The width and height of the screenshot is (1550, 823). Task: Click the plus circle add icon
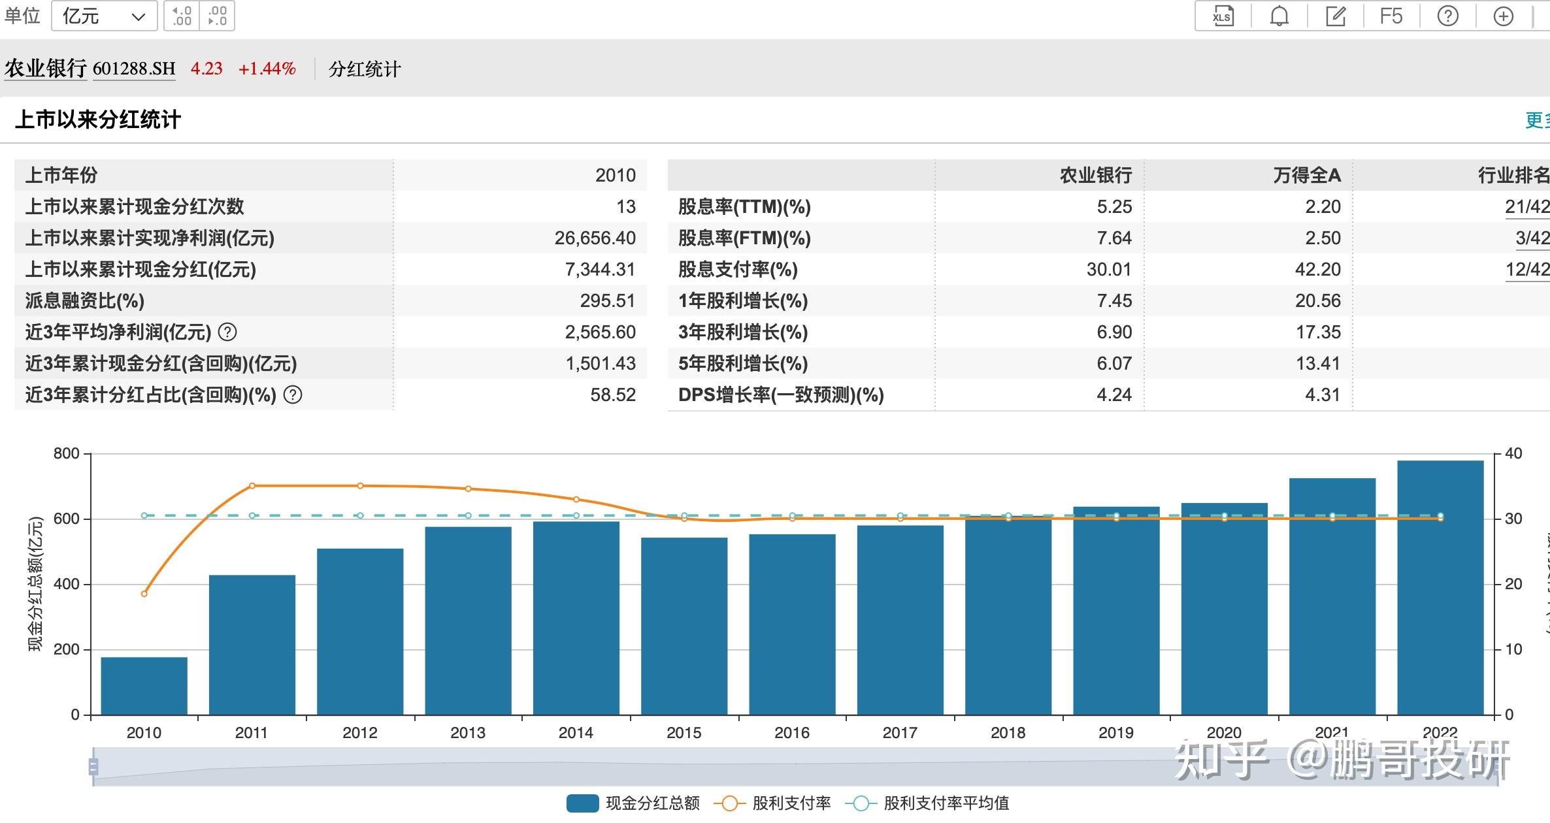coord(1504,16)
